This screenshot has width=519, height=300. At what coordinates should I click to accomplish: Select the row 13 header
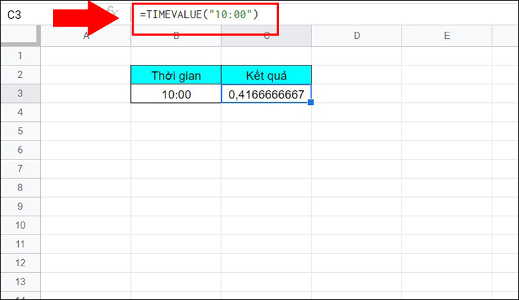pos(20,282)
